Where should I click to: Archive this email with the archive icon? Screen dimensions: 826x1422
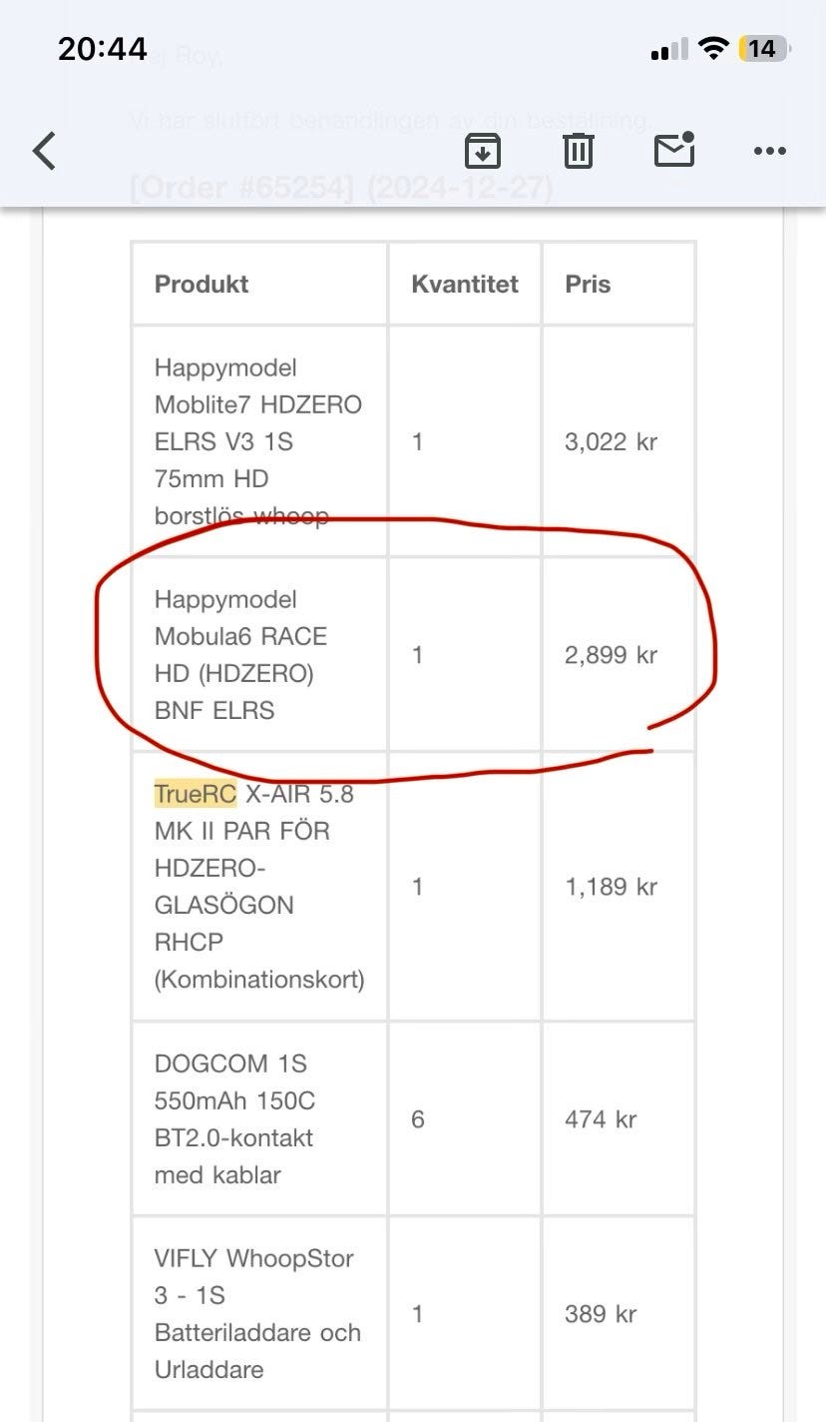[x=483, y=151]
